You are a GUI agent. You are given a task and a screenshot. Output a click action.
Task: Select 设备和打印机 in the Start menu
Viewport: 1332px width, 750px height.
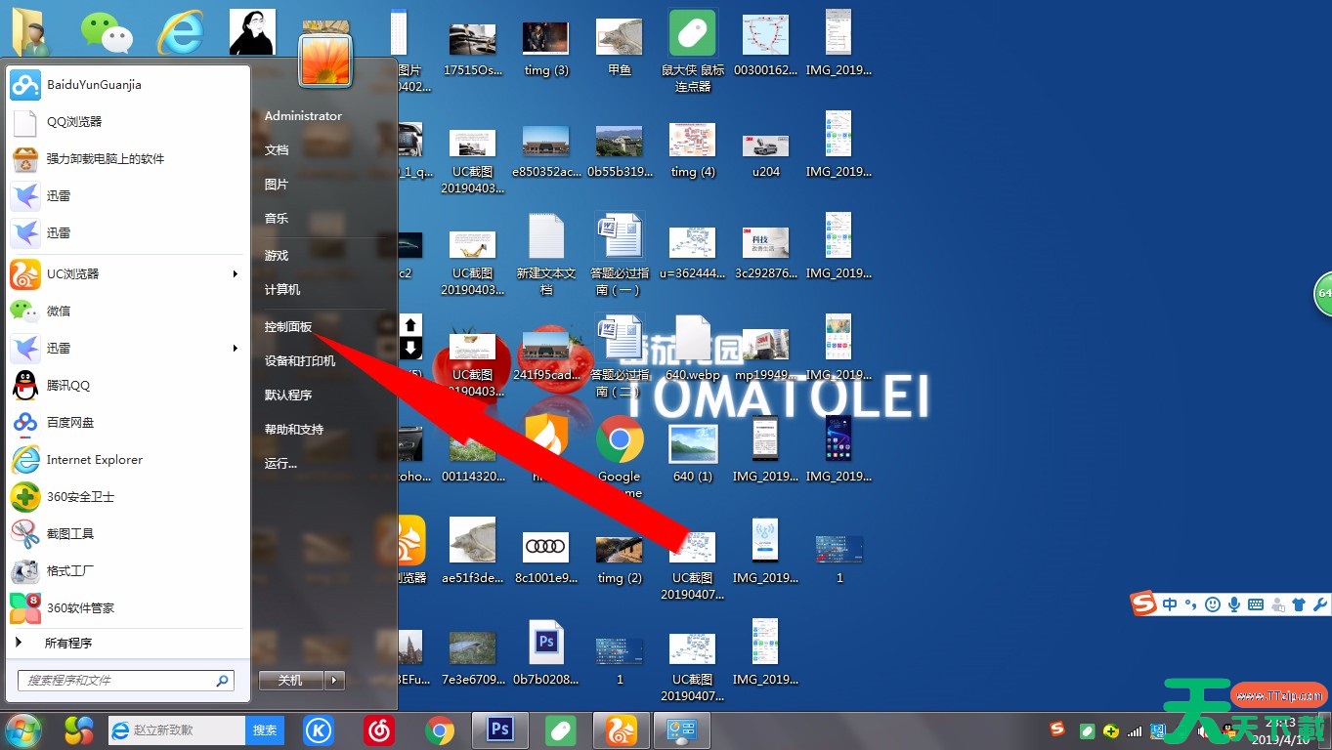300,360
